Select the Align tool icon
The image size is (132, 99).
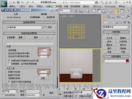coord(81,11)
